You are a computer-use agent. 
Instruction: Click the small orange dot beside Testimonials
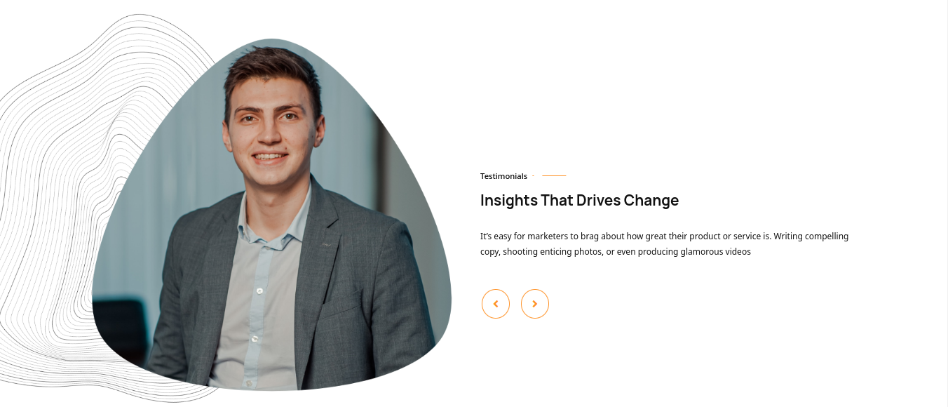(533, 176)
